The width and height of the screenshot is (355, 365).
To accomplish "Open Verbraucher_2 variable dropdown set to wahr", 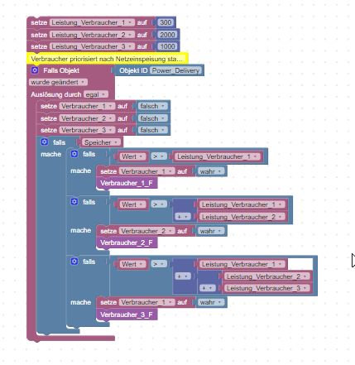I will pos(146,231).
